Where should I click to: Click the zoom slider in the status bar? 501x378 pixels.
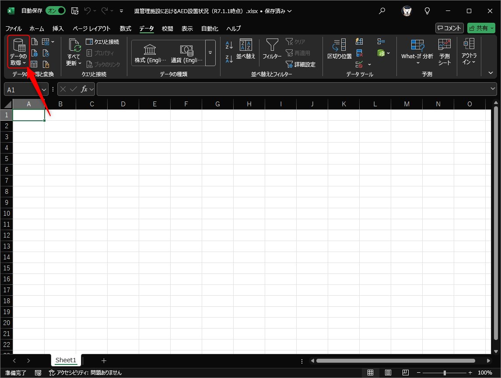(x=445, y=373)
